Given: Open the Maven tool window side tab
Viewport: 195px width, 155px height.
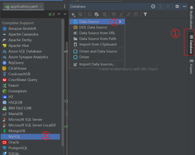Looking at the screenshot, I should click(x=191, y=67).
